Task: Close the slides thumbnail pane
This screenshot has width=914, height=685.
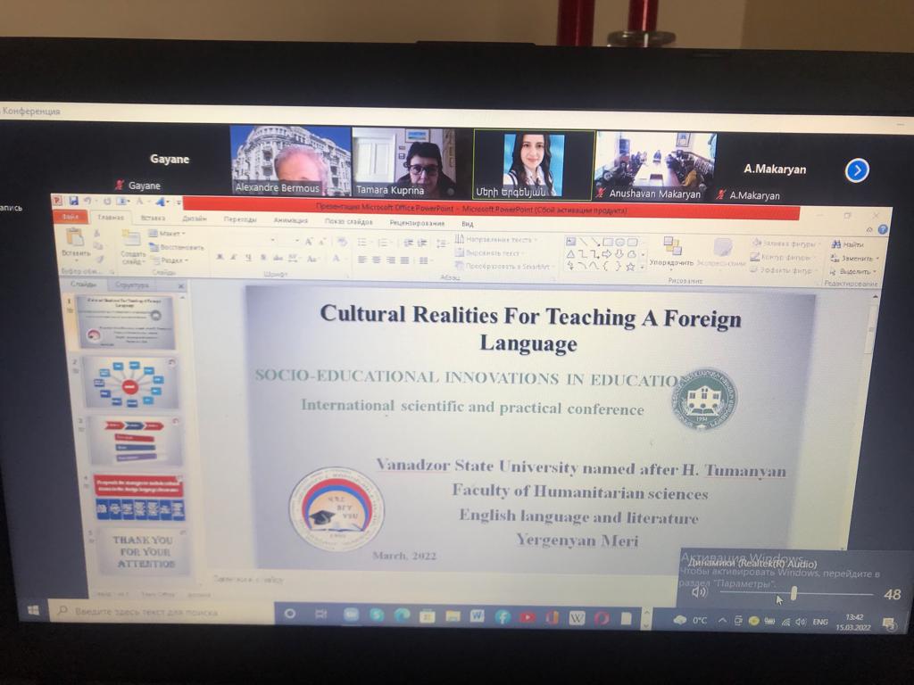Action: [x=180, y=286]
